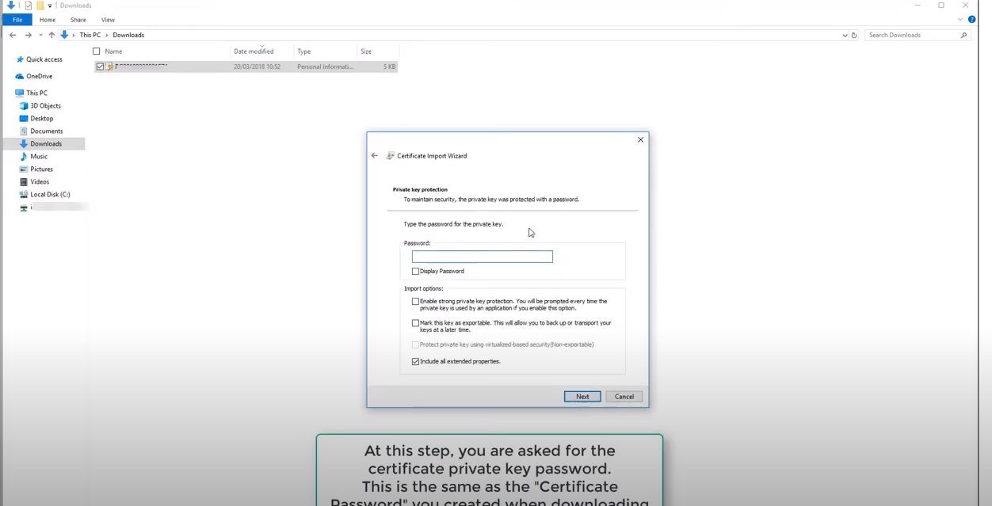The width and height of the screenshot is (992, 506).
Task: Open the Videos folder in navigation pane
Action: pos(39,181)
